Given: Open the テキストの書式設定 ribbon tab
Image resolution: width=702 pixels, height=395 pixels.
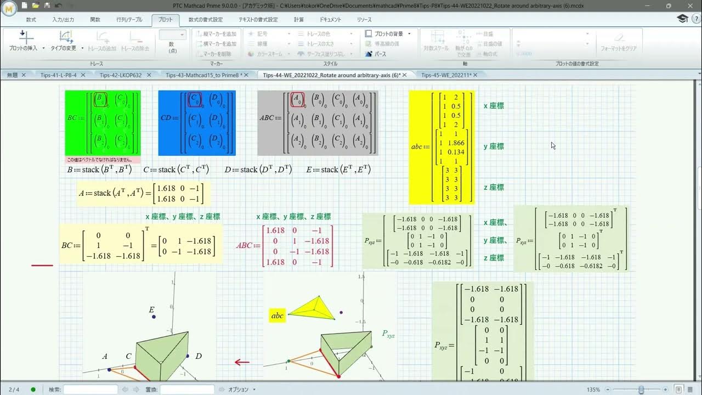Looking at the screenshot, I should (x=258, y=19).
